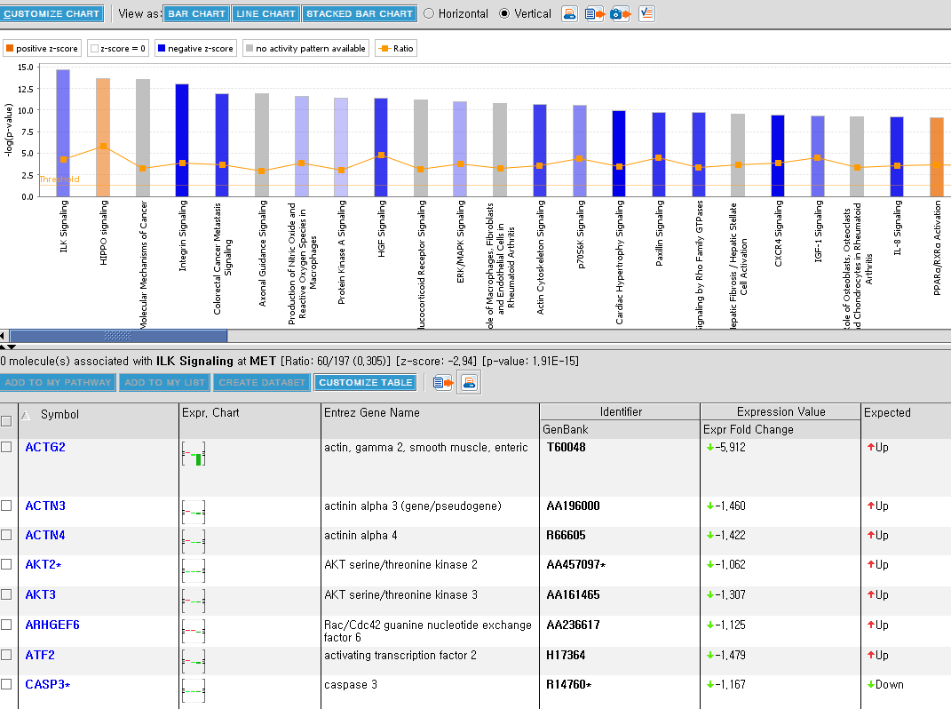The width and height of the screenshot is (951, 709).
Task: Tick the checkbox beside CASP3
Action: tap(6, 684)
